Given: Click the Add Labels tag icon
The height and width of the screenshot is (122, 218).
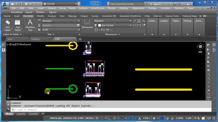Looking at the screenshot, I should [7, 22].
